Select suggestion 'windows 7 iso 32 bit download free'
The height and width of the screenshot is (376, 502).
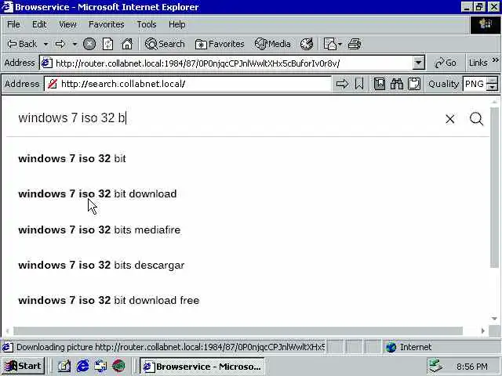pyautogui.click(x=109, y=300)
